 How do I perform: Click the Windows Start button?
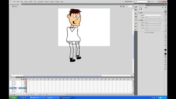(x=13, y=98)
